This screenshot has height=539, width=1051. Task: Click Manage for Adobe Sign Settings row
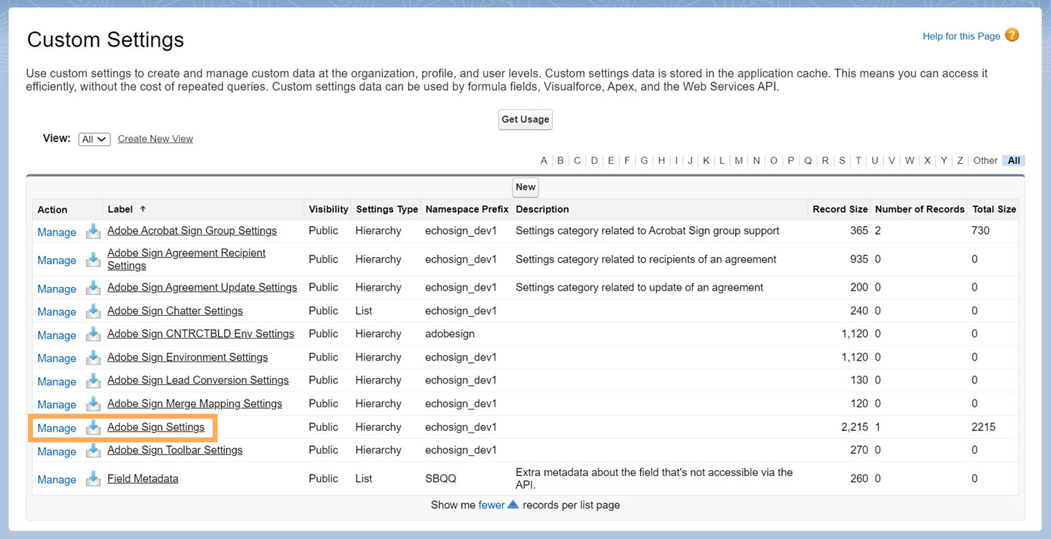pos(57,428)
